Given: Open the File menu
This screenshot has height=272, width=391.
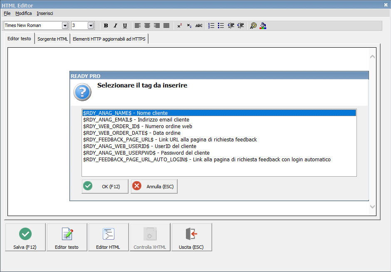Looking at the screenshot, I should (x=7, y=13).
